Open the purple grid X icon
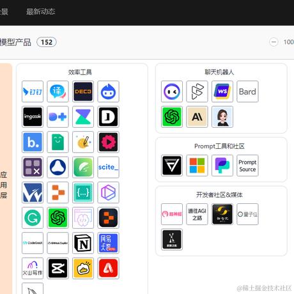This screenshot has width=294, height=294. 33,167
